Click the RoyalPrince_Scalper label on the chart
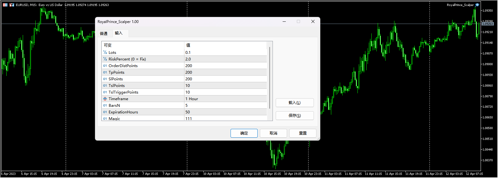This screenshot has height=178, width=498. (x=460, y=5)
